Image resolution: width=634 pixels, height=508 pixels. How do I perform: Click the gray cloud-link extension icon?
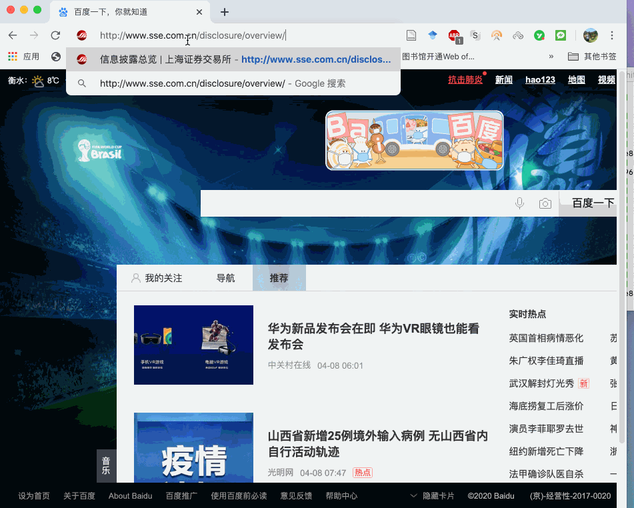(518, 35)
